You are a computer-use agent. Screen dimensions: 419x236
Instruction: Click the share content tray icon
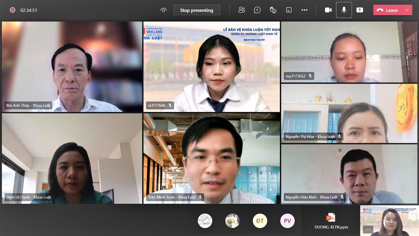pos(360,10)
